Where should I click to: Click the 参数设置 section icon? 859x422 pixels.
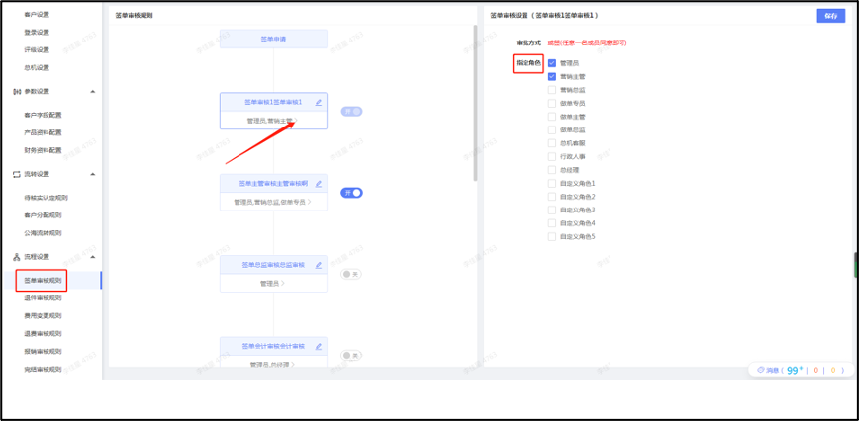pyautogui.click(x=17, y=91)
